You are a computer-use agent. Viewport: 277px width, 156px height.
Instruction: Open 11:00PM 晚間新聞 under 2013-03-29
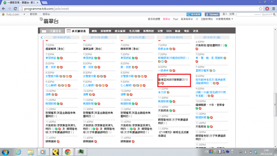pos(126,104)
